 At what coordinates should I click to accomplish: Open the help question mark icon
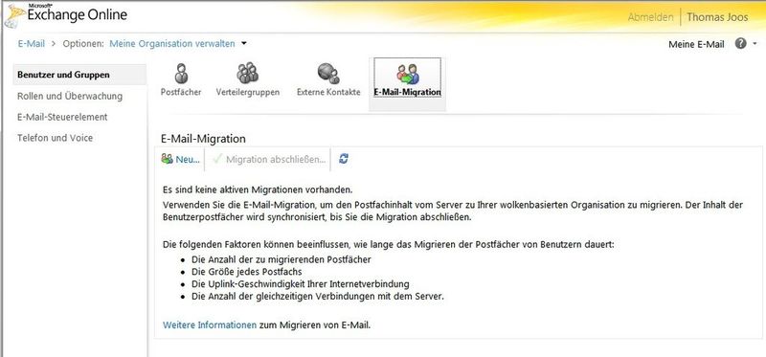coord(740,44)
